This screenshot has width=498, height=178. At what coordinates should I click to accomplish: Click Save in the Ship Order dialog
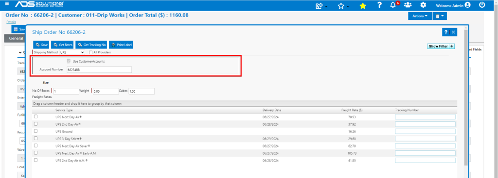[x=42, y=45]
